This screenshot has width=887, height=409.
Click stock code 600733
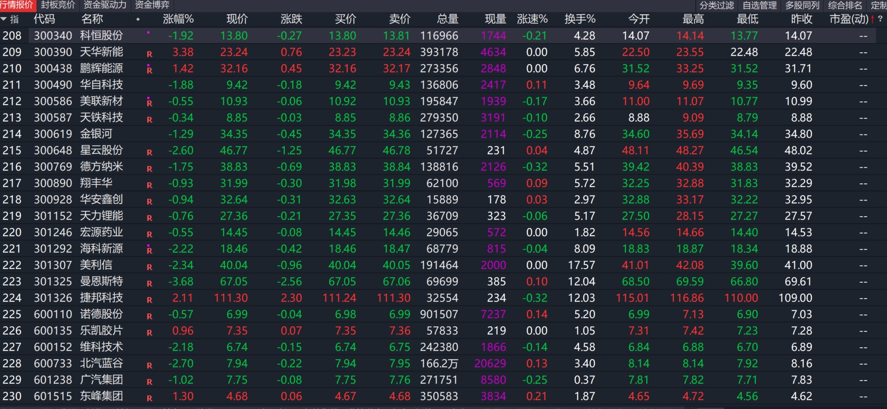point(53,363)
